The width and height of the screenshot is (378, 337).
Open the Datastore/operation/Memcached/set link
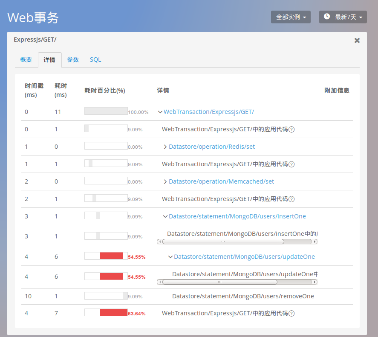pyautogui.click(x=221, y=181)
